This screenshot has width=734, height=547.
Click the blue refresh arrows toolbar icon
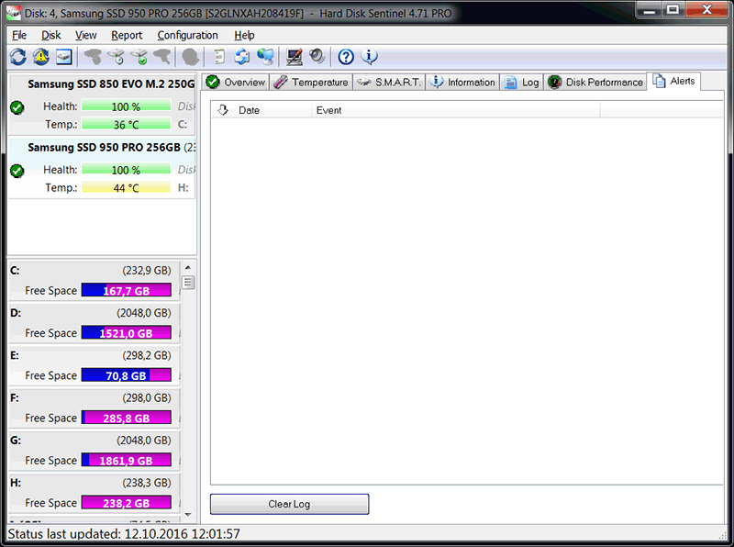pyautogui.click(x=18, y=57)
